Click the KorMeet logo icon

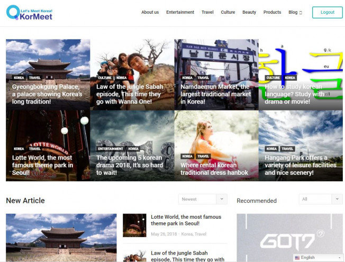(13, 13)
